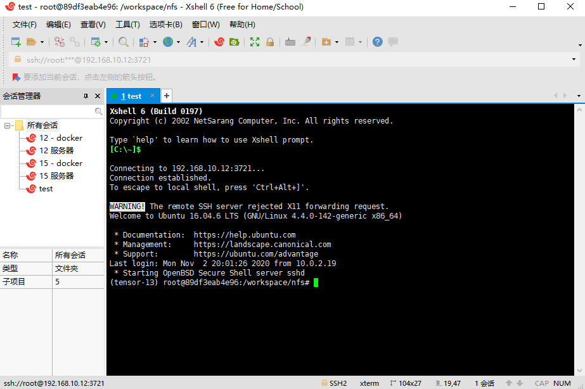Click the 名称 property cell
The height and width of the screenshot is (389, 585).
click(26, 255)
